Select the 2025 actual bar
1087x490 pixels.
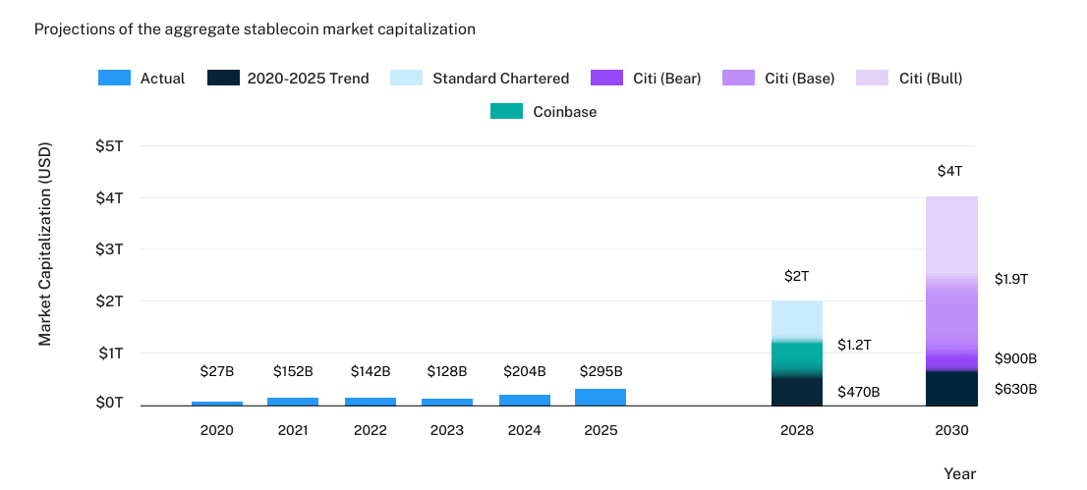click(x=600, y=397)
